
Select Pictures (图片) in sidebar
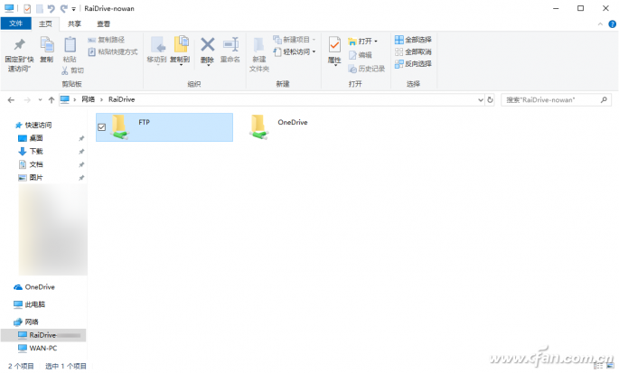pyautogui.click(x=31, y=177)
